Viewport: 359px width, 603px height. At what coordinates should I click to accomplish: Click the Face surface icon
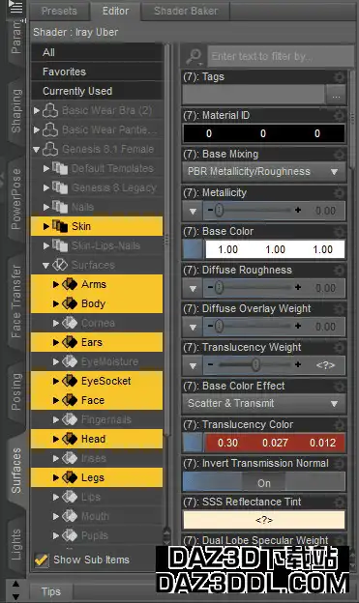pos(70,400)
